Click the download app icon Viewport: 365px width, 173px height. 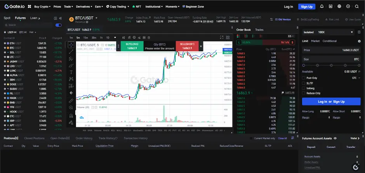pyautogui.click(x=330, y=7)
